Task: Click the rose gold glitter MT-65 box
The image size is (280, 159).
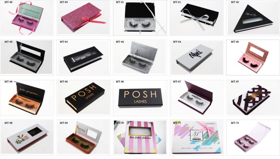Action: click(253, 57)
